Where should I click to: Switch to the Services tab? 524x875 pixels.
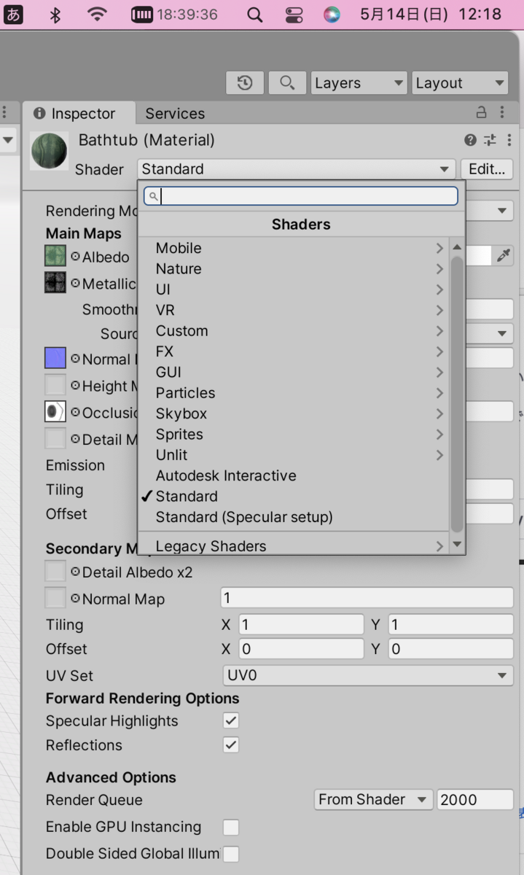(175, 113)
